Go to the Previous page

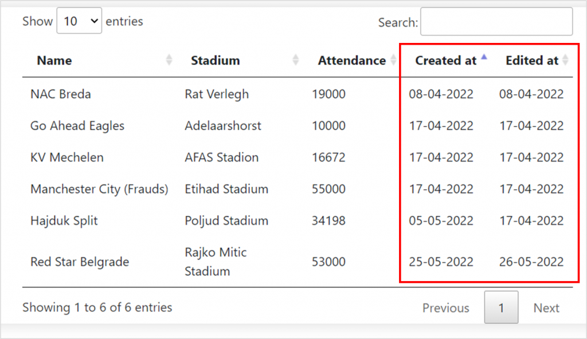(x=445, y=308)
